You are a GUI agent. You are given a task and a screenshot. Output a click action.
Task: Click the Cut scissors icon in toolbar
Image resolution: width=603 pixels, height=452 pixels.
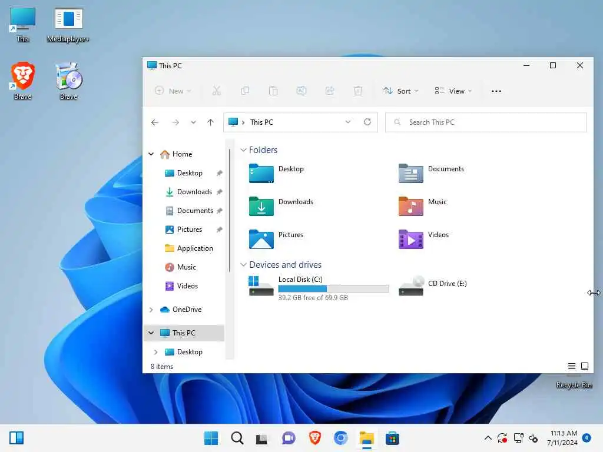217,91
